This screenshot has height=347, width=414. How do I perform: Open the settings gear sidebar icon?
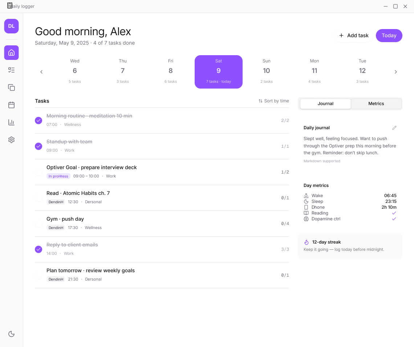[x=11, y=140]
